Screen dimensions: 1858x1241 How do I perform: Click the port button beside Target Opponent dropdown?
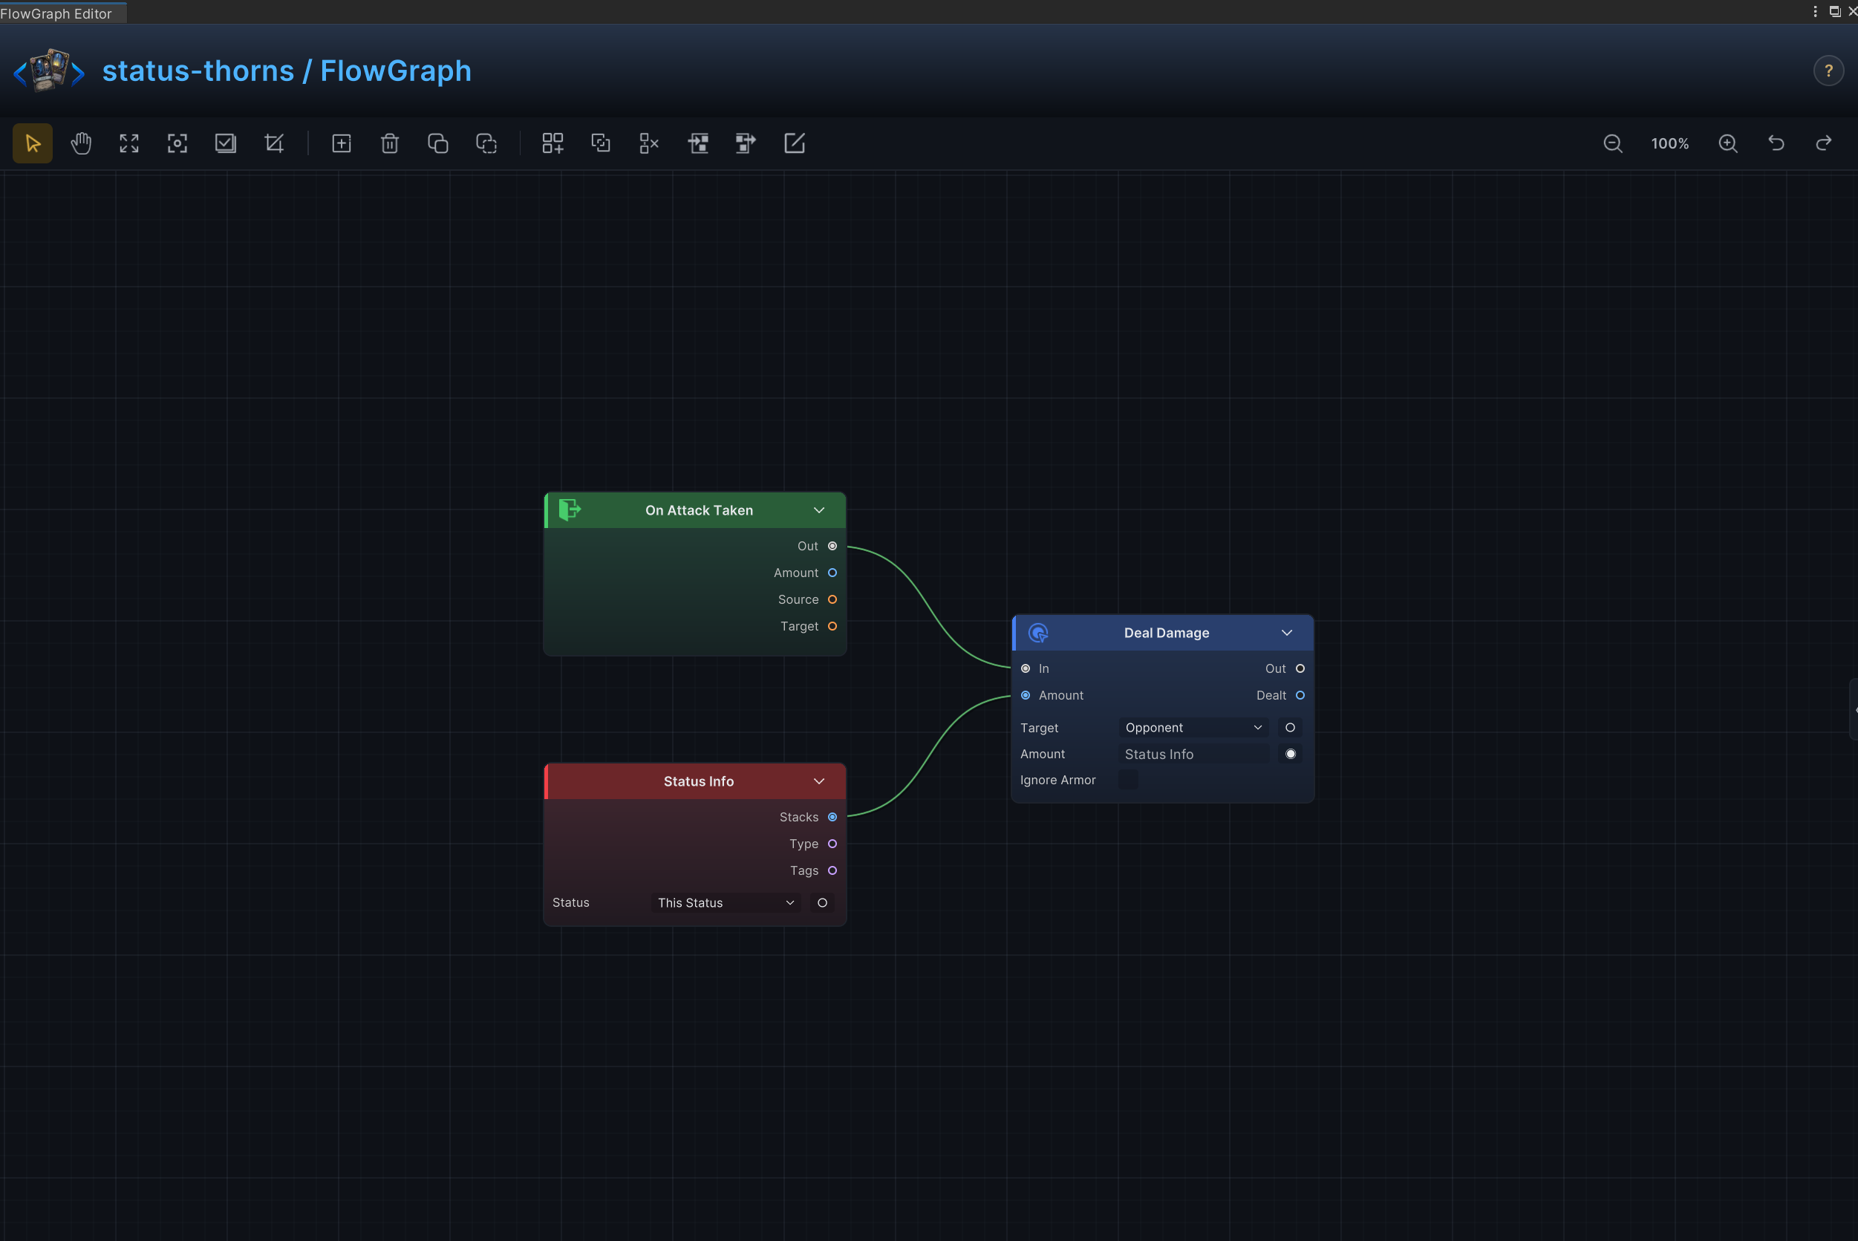[x=1290, y=727]
